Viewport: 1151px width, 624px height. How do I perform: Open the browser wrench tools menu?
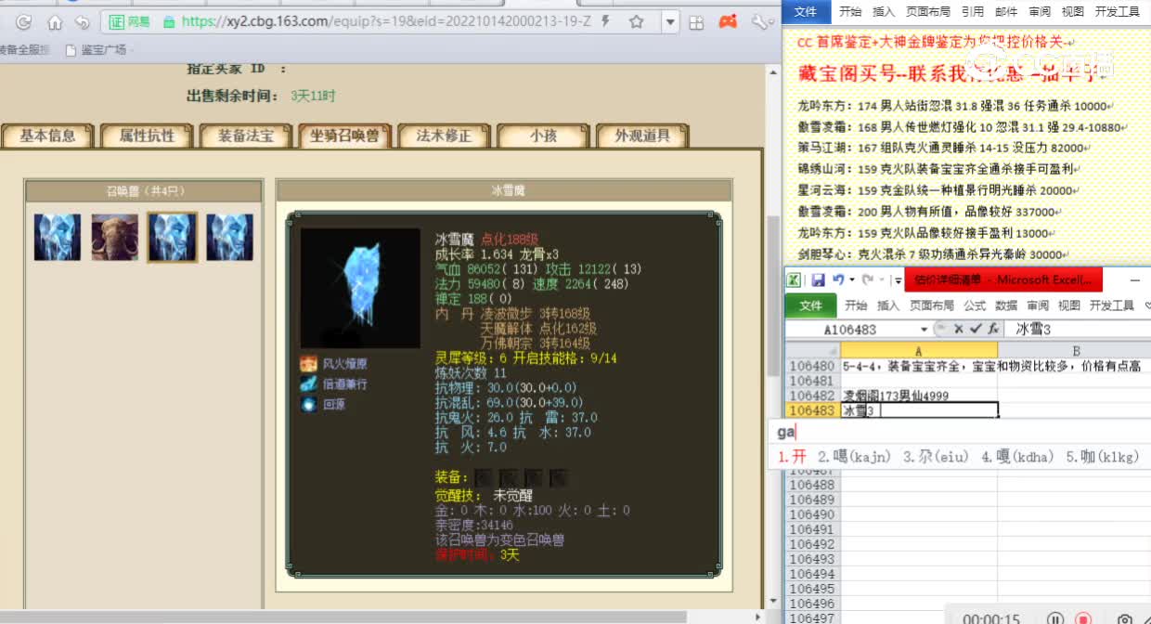click(x=760, y=22)
